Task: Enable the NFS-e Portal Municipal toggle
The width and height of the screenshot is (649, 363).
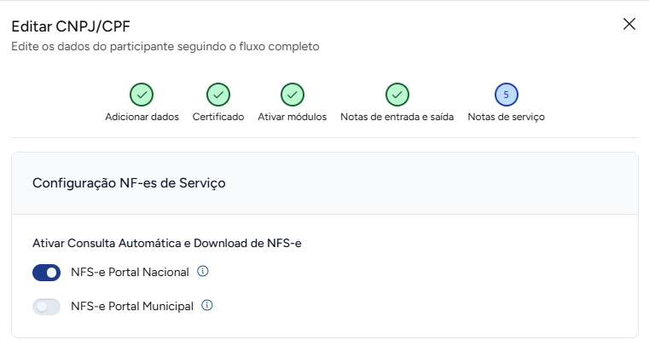Action: pos(46,307)
